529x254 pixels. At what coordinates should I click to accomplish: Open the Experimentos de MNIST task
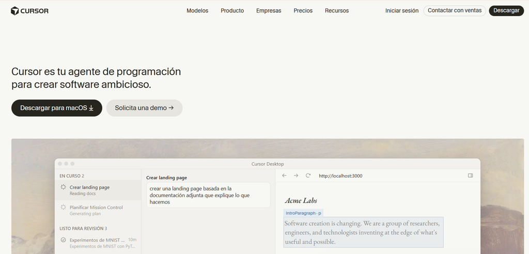pyautogui.click(x=98, y=243)
